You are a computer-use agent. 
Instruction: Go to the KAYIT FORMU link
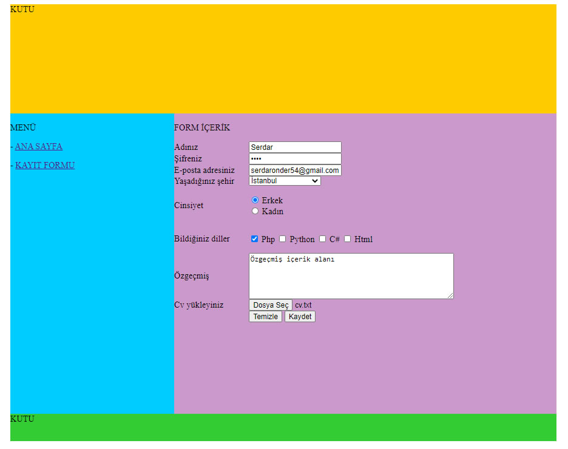coord(45,165)
